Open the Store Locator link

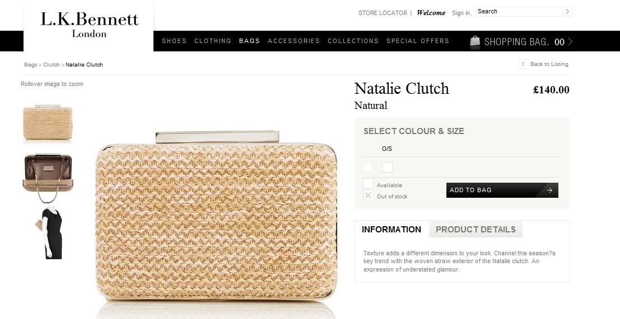383,13
